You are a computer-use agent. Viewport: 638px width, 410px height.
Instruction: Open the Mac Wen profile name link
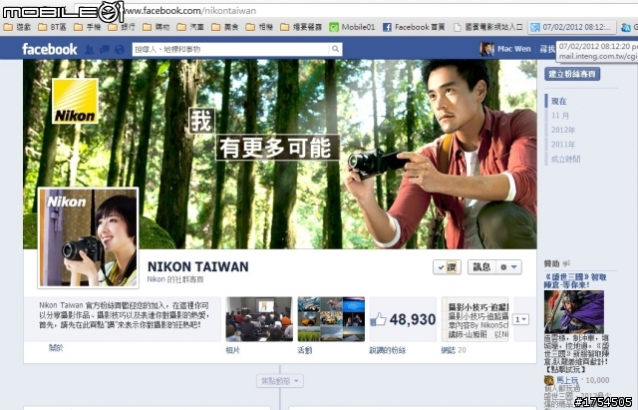pyautogui.click(x=514, y=49)
